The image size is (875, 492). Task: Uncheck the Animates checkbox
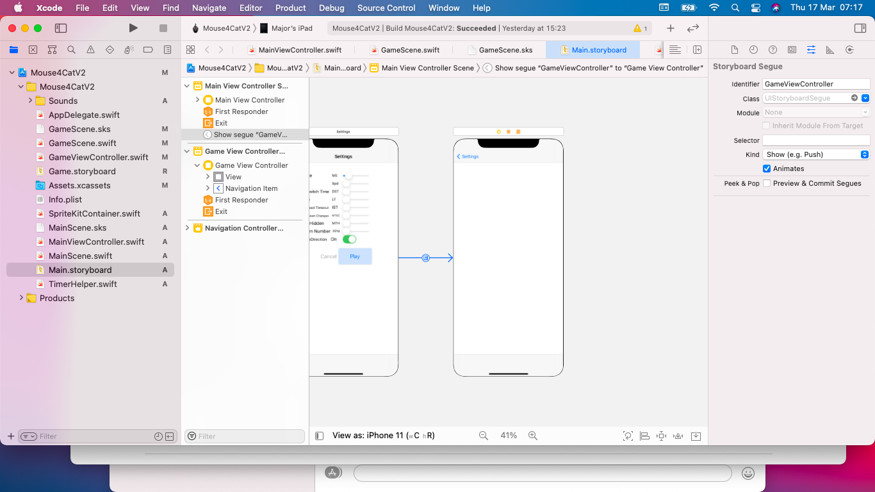coord(767,168)
